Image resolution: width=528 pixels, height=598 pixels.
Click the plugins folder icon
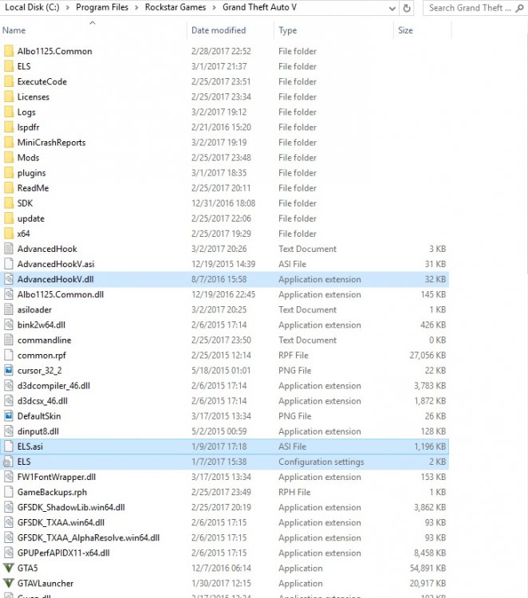(9, 173)
